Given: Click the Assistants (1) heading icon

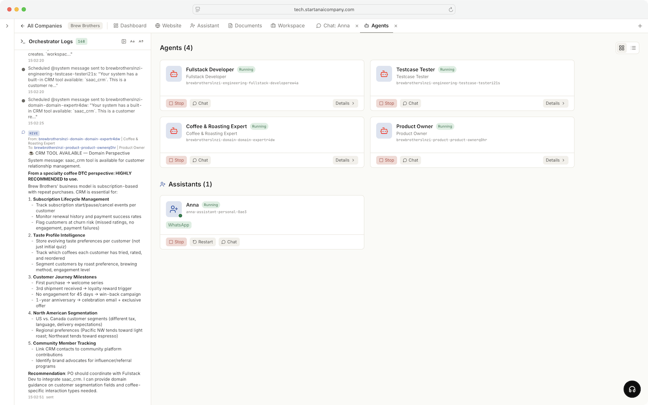Looking at the screenshot, I should coord(163,184).
